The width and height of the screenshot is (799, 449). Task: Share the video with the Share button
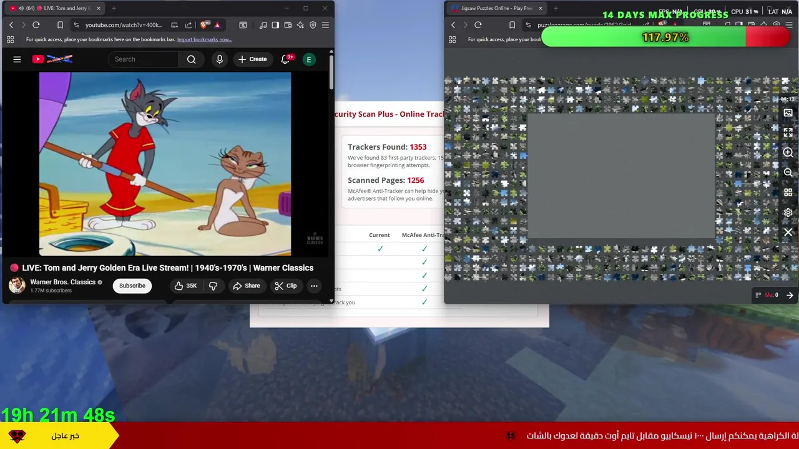coord(246,286)
